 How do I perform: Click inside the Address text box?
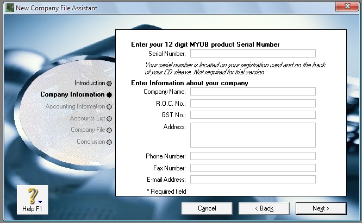tap(253, 135)
